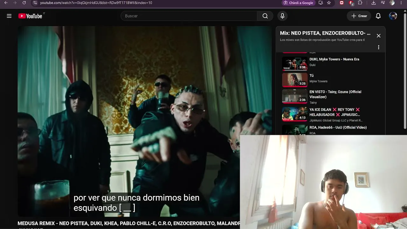
Task: Go back to the previous page
Action: tap(6, 3)
